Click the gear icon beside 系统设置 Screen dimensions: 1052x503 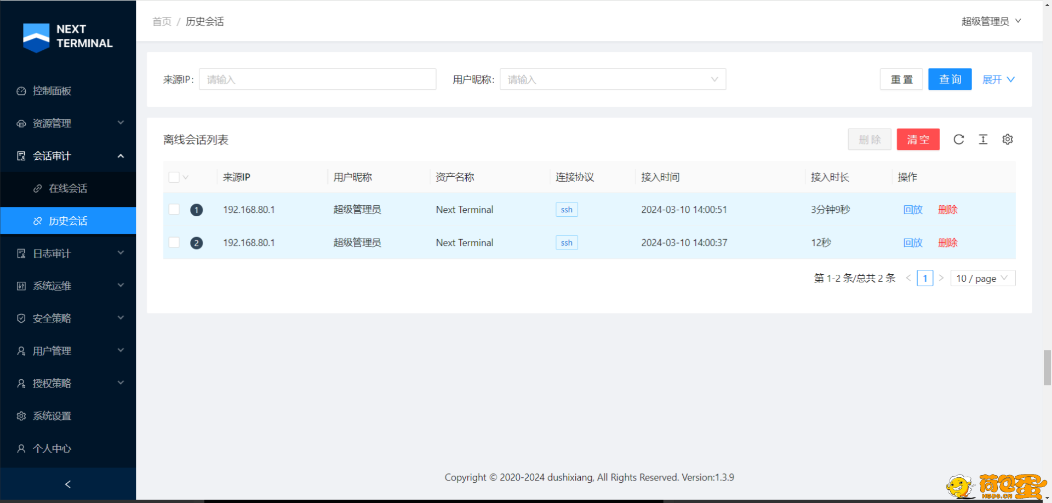pyautogui.click(x=21, y=416)
